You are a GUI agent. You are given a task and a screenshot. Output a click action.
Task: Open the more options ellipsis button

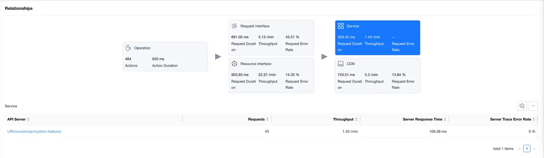(533, 106)
